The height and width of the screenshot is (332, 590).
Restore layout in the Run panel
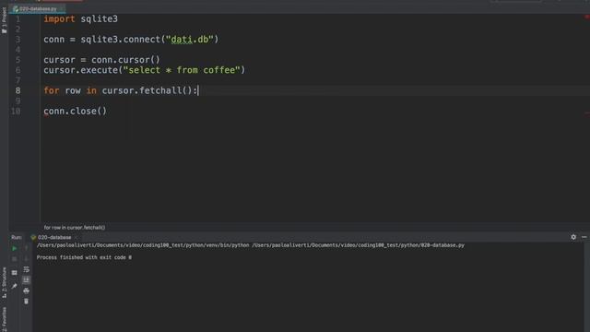[15, 273]
